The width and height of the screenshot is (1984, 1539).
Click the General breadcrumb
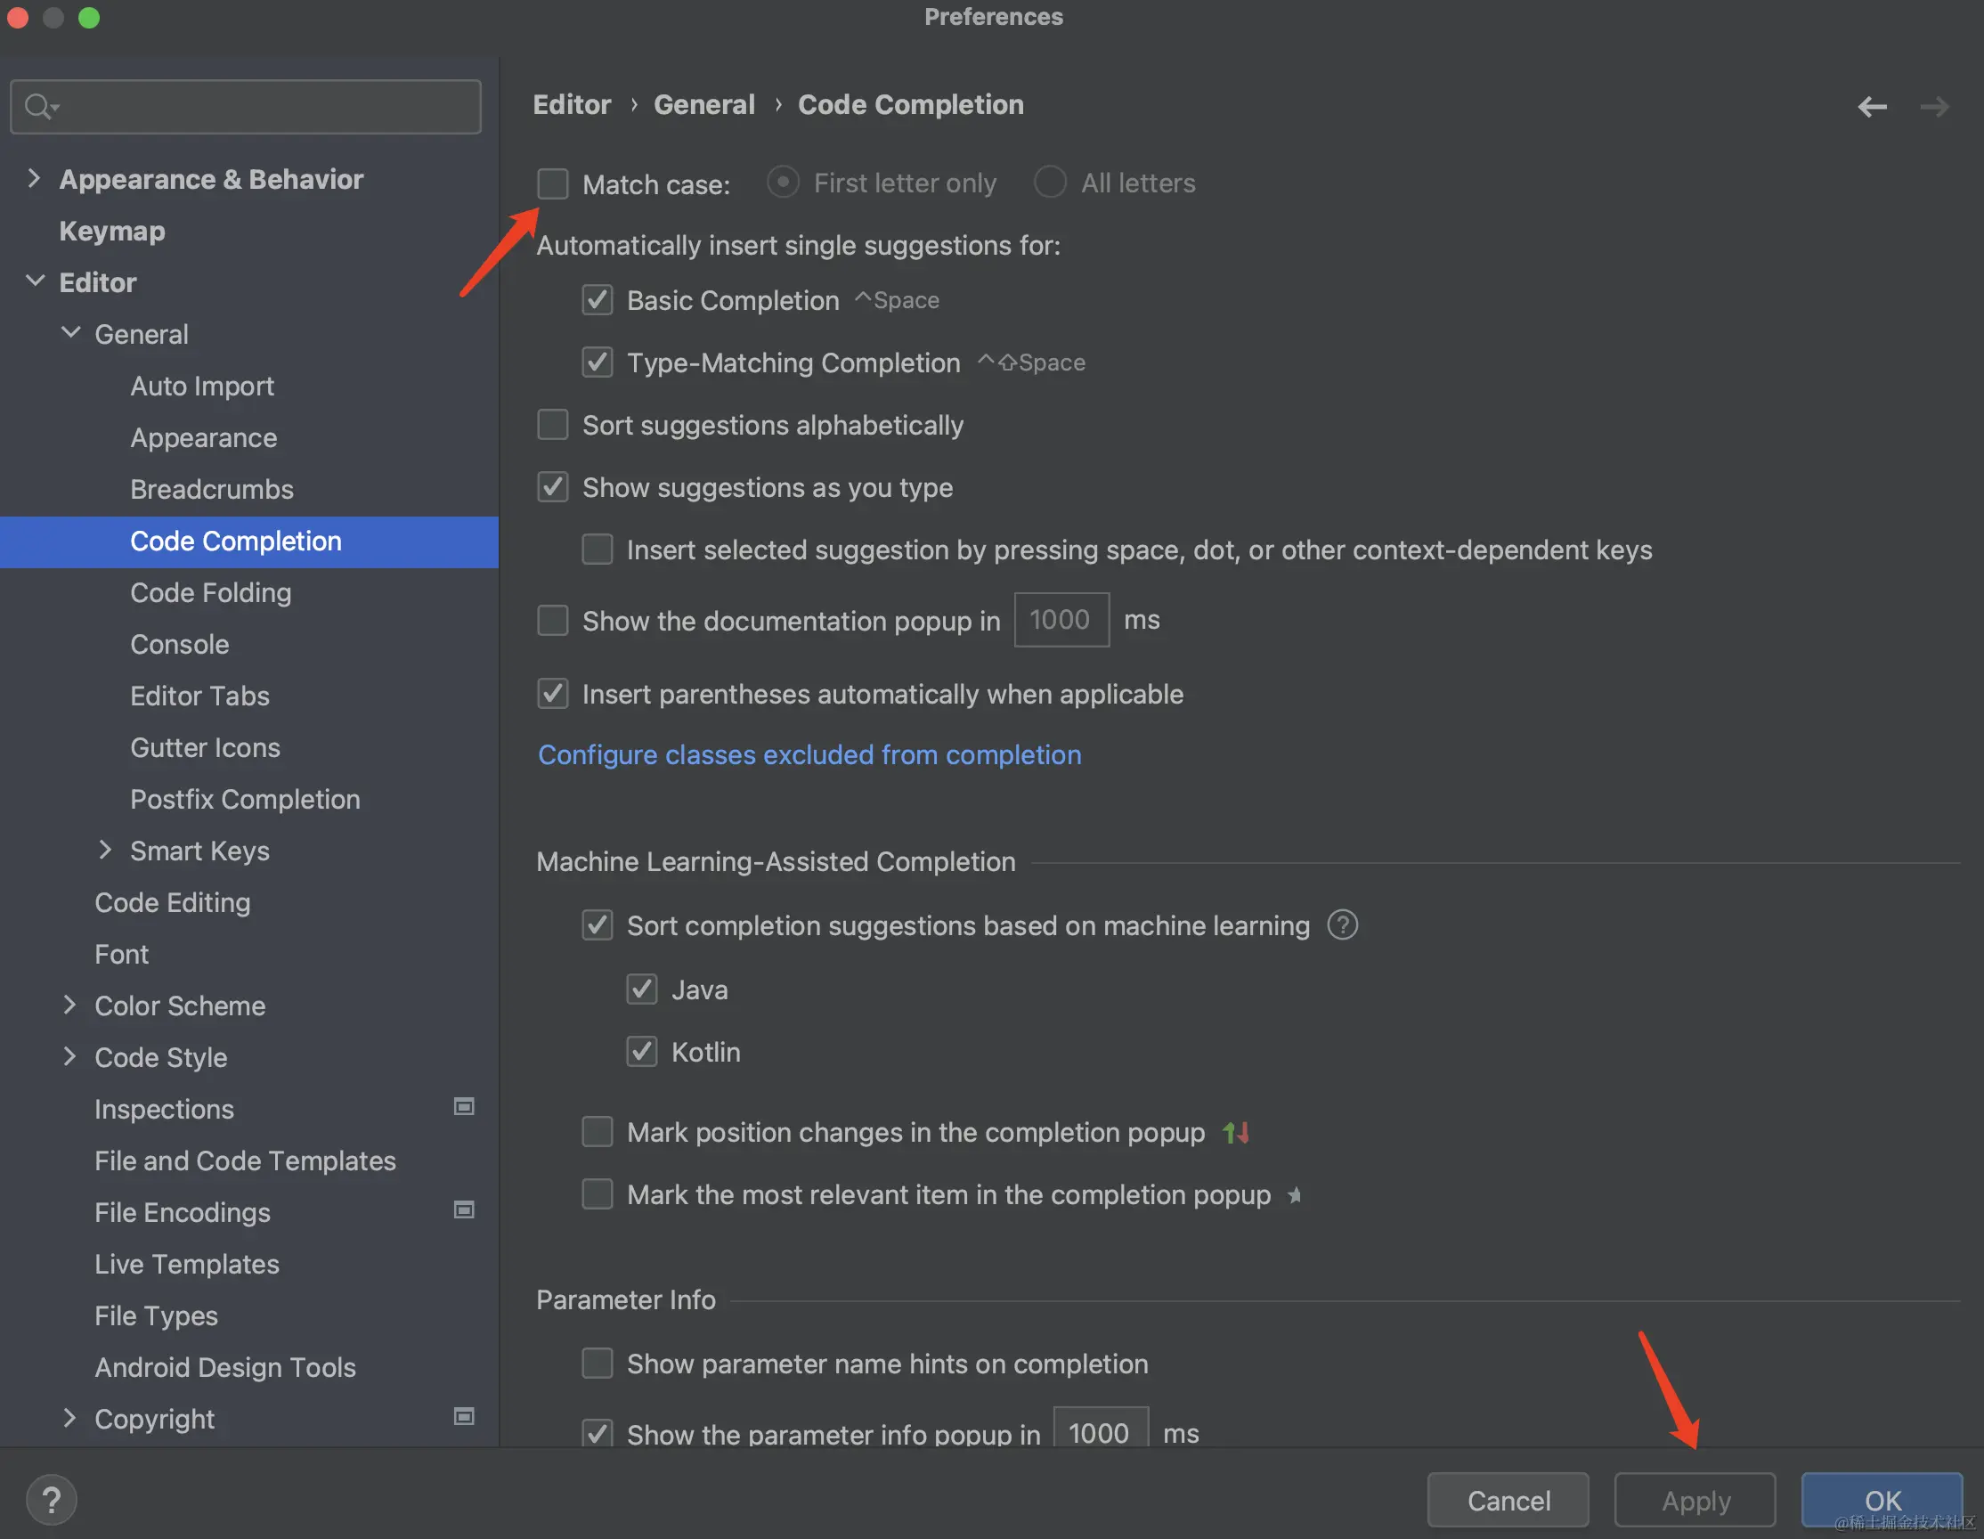[x=704, y=104]
